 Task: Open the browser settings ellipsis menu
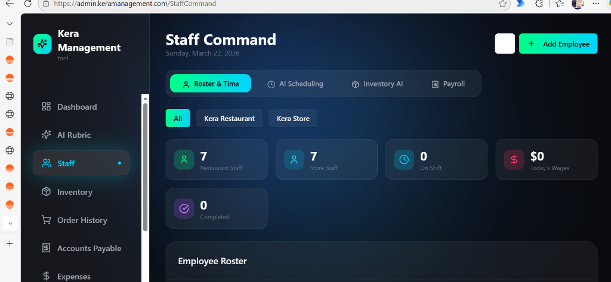(x=596, y=3)
